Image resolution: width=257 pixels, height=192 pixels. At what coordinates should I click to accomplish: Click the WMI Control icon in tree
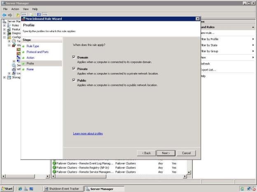pos(14,69)
